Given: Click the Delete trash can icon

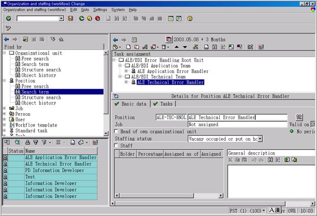Looking at the screenshot, I should (164, 47).
